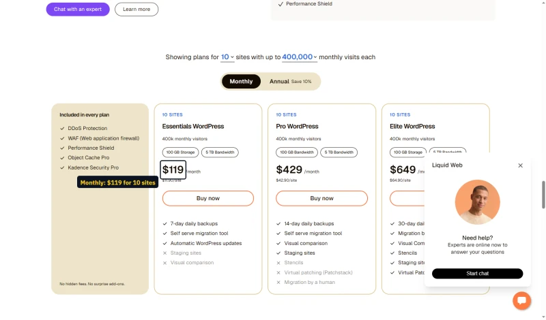Click the 100 GB Storage pill in Elite plan

coord(407,153)
